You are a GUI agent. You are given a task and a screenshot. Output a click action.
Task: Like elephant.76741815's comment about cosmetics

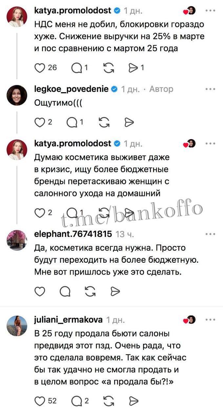[40, 291]
